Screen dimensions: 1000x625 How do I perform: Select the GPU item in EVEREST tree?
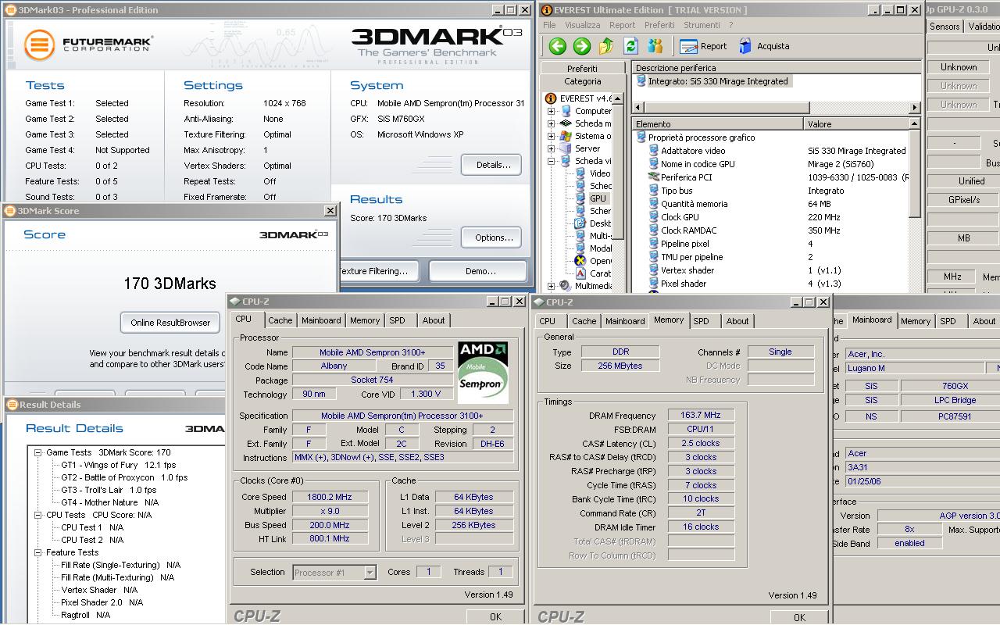click(x=598, y=198)
